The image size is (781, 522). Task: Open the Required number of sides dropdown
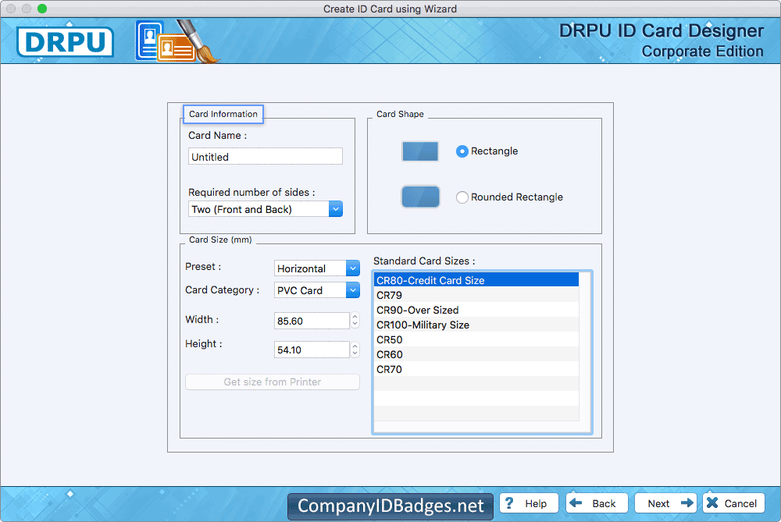coord(265,209)
